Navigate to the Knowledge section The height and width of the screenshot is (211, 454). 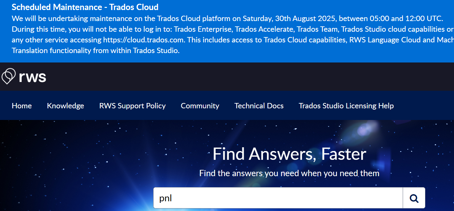(x=65, y=105)
